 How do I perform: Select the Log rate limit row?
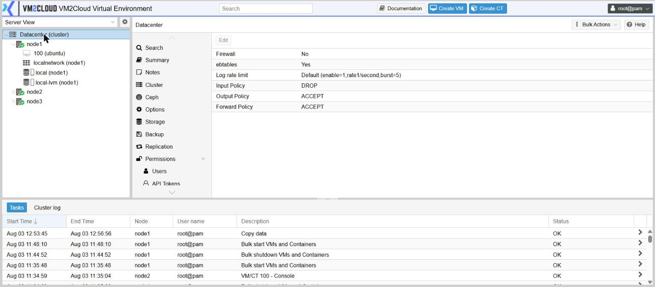(x=432, y=75)
